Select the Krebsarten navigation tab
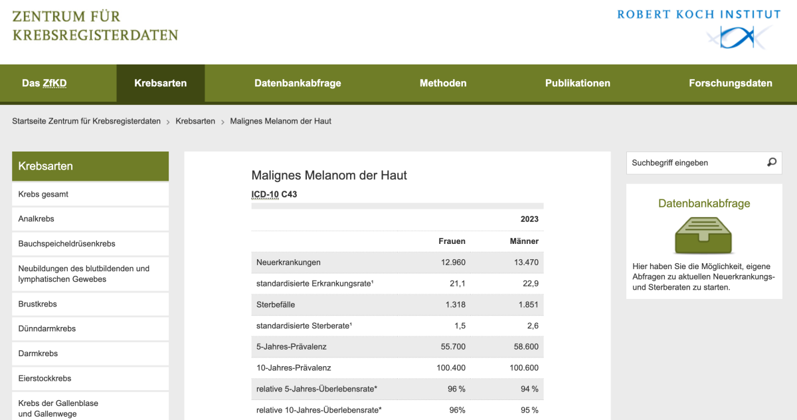The image size is (797, 420). click(161, 83)
